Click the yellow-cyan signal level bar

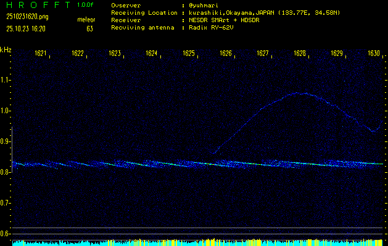coord(197,242)
